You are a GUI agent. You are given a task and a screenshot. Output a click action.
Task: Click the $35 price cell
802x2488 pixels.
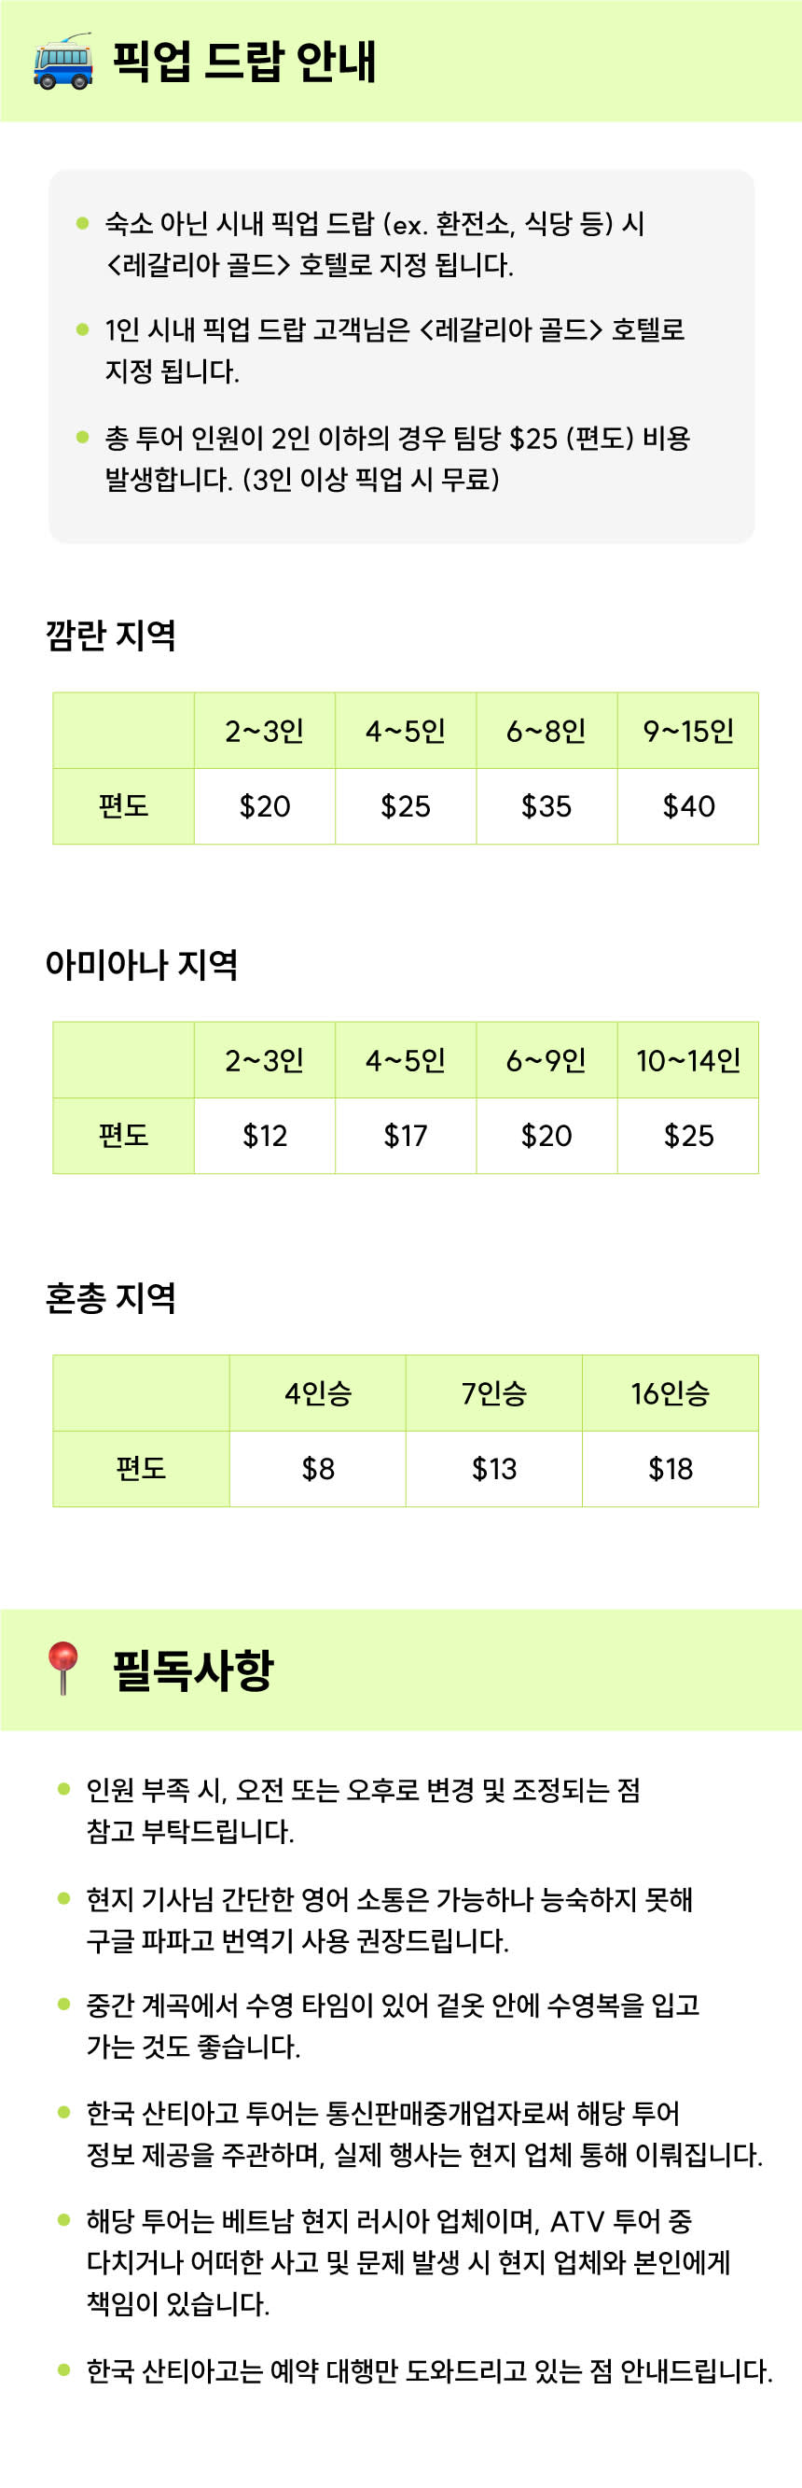click(x=546, y=806)
